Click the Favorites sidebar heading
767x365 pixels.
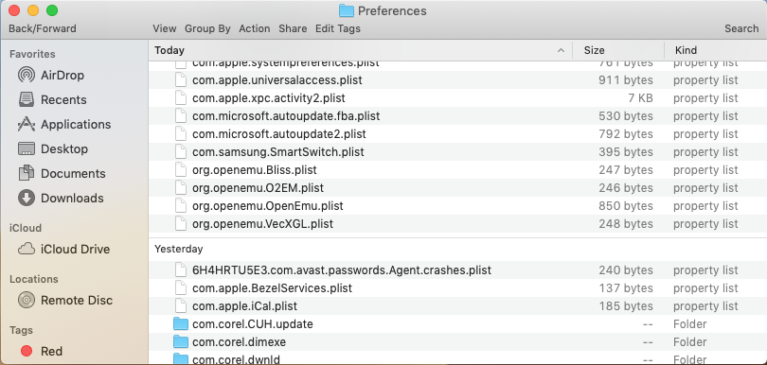tap(32, 54)
